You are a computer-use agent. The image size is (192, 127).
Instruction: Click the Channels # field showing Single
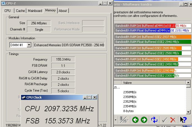pos(39,29)
